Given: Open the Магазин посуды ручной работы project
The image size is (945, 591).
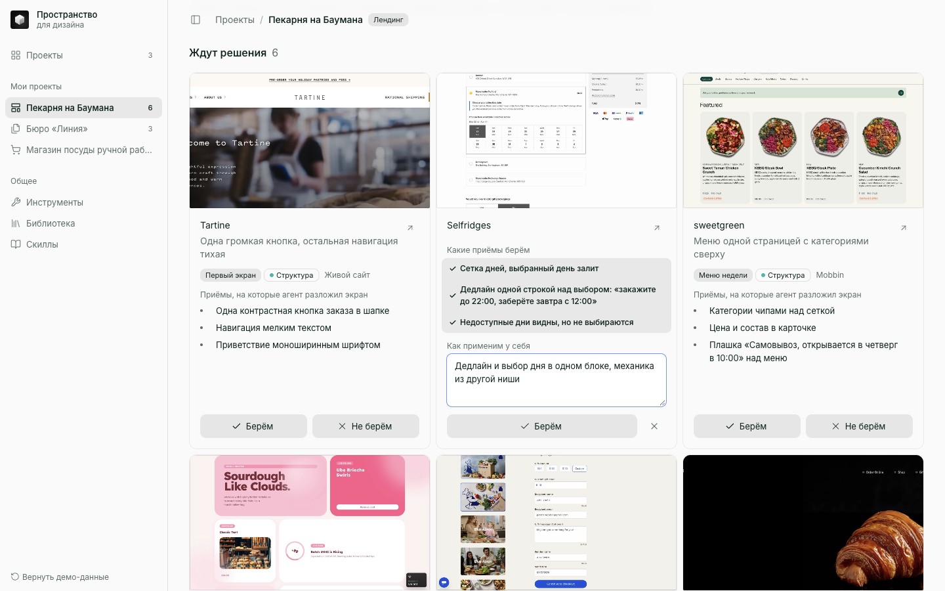Looking at the screenshot, I should [x=83, y=150].
